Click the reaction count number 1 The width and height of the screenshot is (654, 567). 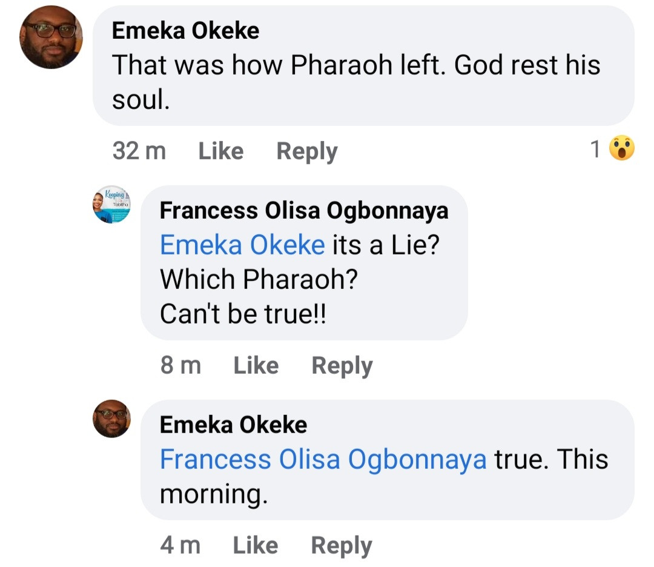tap(596, 149)
